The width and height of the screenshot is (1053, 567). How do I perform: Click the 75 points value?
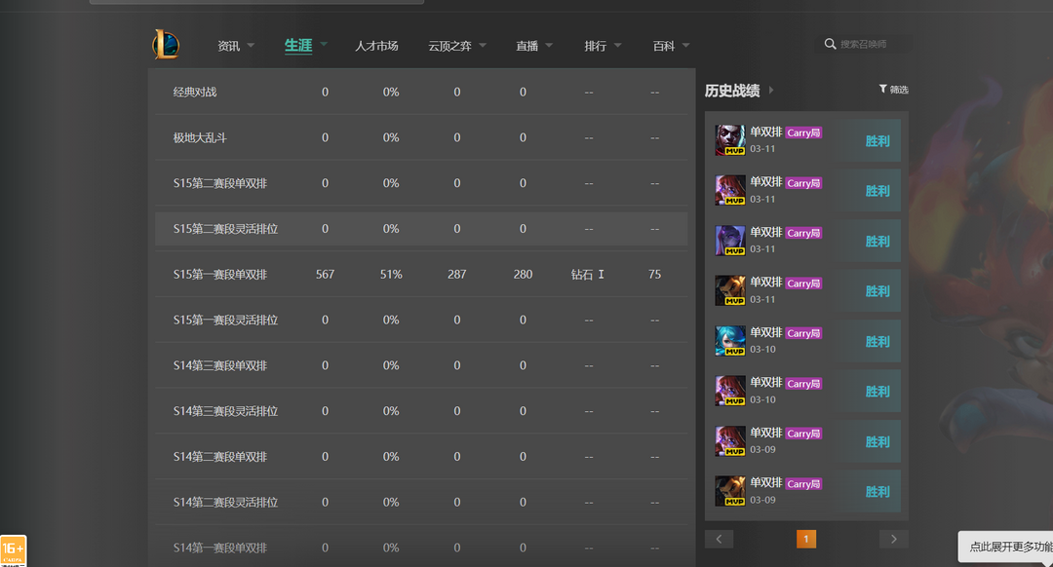pyautogui.click(x=655, y=275)
